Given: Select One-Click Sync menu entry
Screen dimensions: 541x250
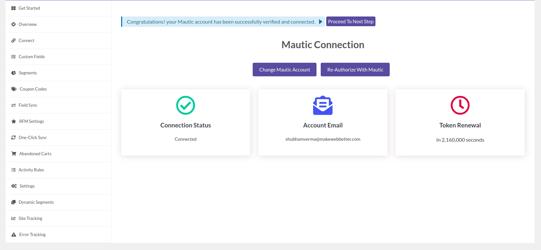Looking at the screenshot, I should point(58,137).
